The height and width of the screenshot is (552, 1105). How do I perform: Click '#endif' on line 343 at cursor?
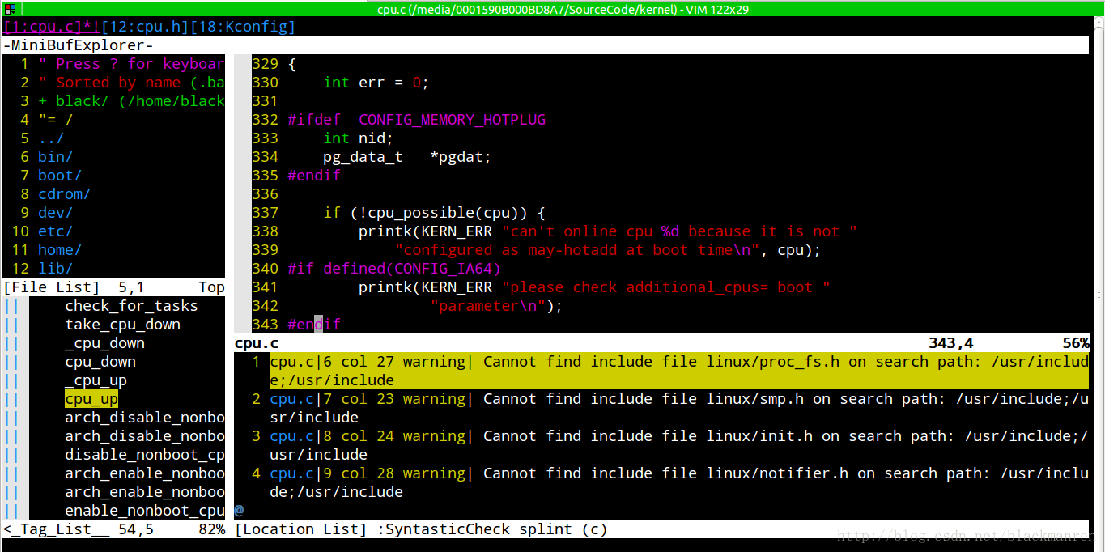(314, 325)
